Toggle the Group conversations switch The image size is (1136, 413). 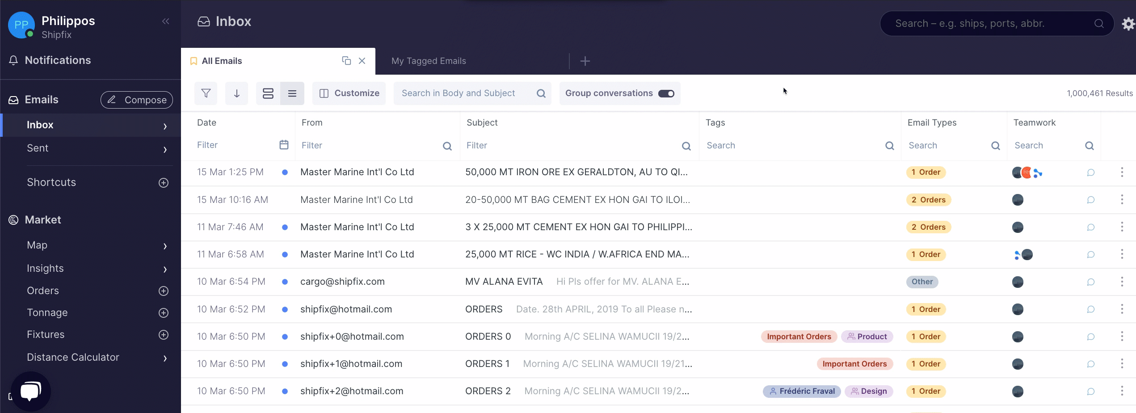(x=666, y=93)
